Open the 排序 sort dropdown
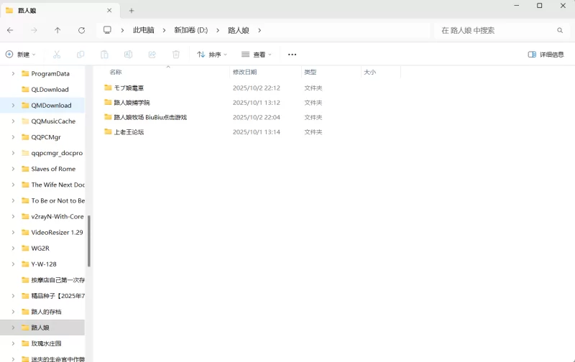 pos(212,55)
